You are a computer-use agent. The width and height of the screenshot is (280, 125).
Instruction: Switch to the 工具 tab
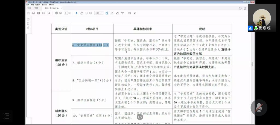click(x=36, y=8)
